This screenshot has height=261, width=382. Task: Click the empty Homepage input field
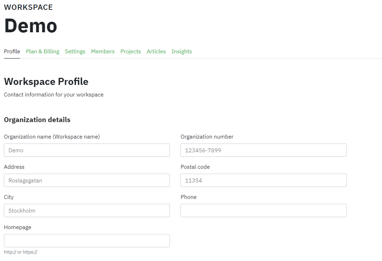pyautogui.click(x=87, y=241)
